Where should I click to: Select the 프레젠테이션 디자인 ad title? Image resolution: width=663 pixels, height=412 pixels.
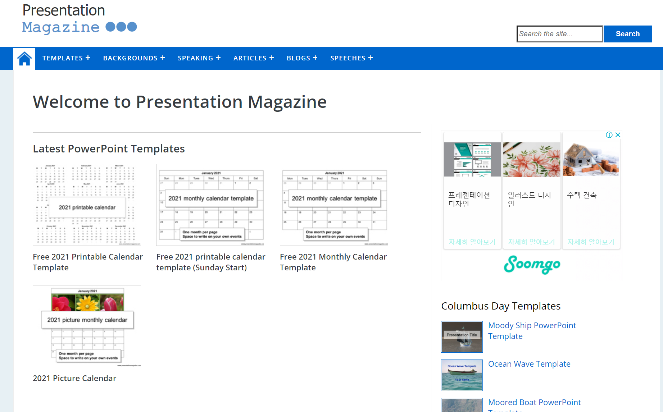pos(469,199)
